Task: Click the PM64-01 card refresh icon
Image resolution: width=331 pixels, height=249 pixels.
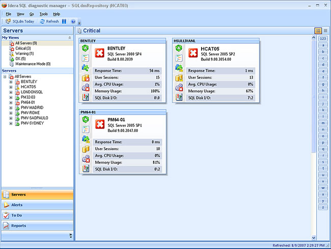Action: [x=86, y=119]
